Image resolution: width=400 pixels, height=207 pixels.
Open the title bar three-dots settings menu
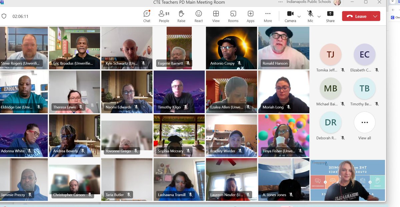point(281,2)
